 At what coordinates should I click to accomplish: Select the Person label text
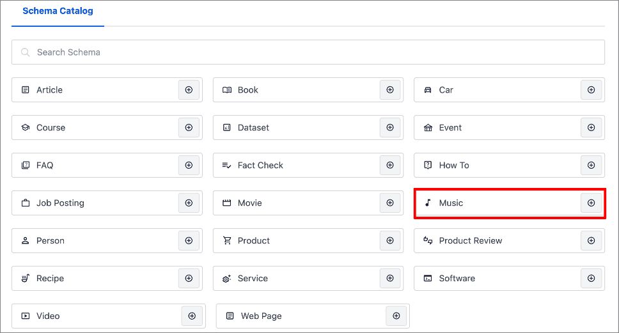click(x=50, y=241)
